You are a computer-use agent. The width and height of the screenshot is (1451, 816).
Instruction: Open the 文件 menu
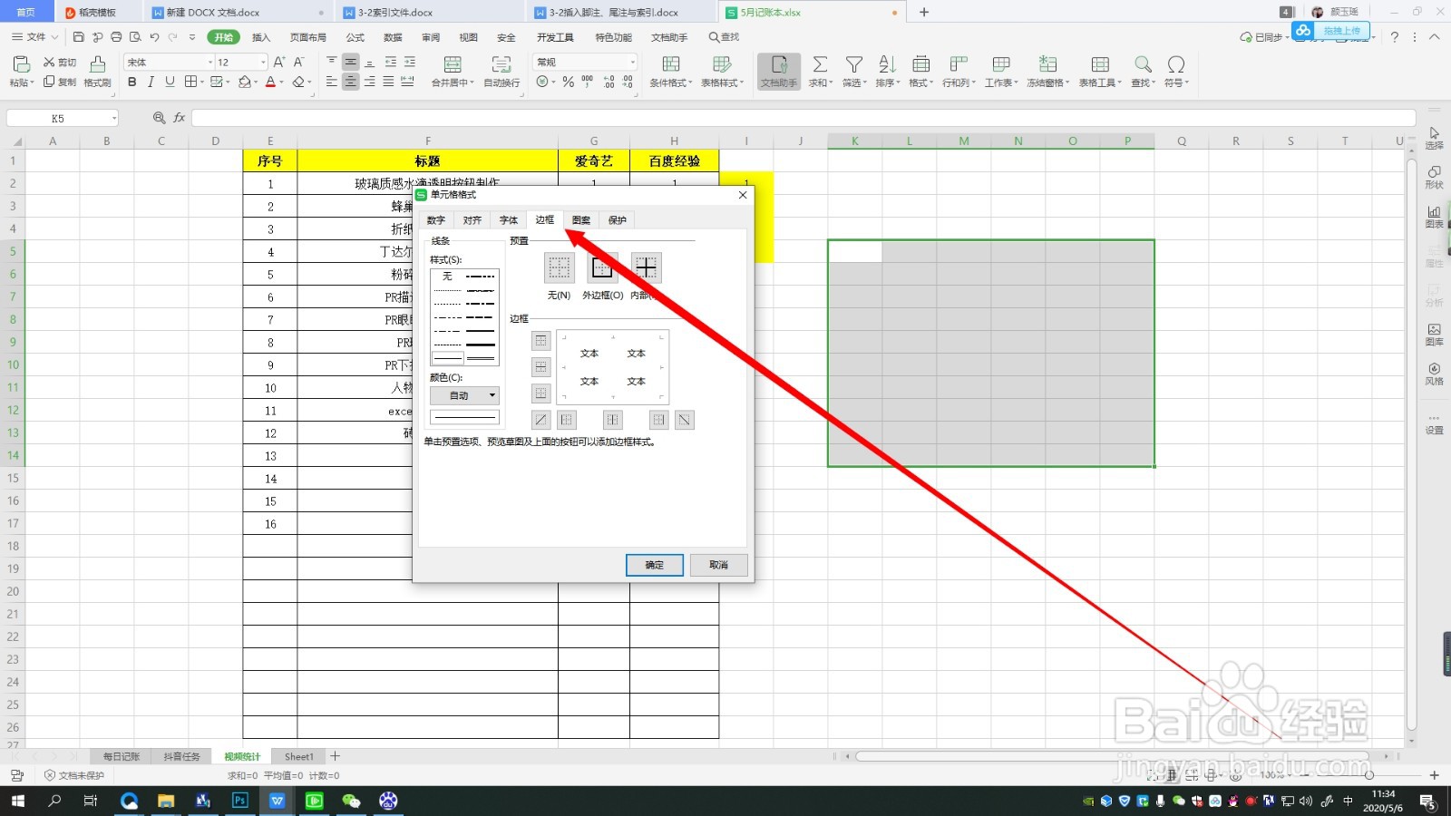pyautogui.click(x=35, y=37)
